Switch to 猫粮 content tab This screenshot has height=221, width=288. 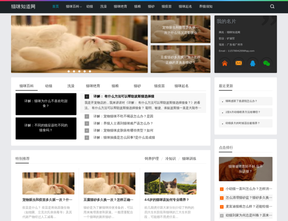pos(115,86)
